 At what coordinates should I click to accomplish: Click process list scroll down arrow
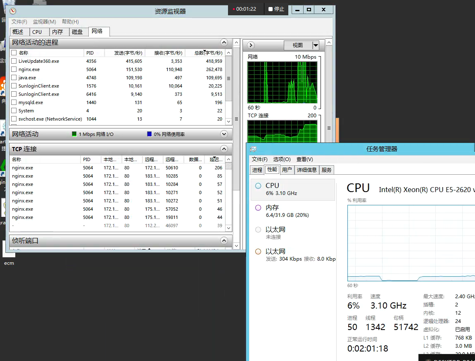pos(229,121)
